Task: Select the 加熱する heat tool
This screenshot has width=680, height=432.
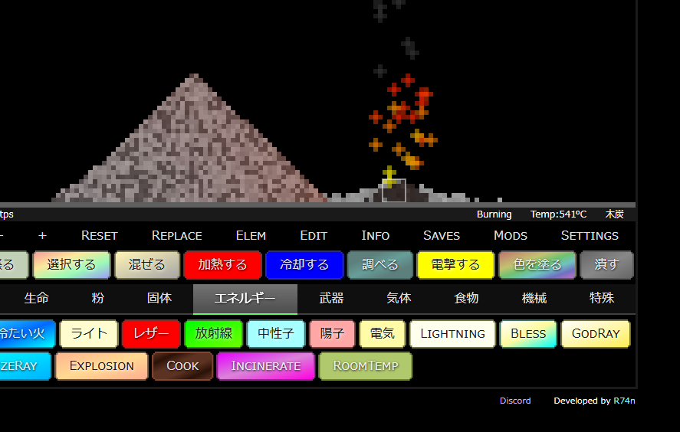Action: tap(222, 265)
